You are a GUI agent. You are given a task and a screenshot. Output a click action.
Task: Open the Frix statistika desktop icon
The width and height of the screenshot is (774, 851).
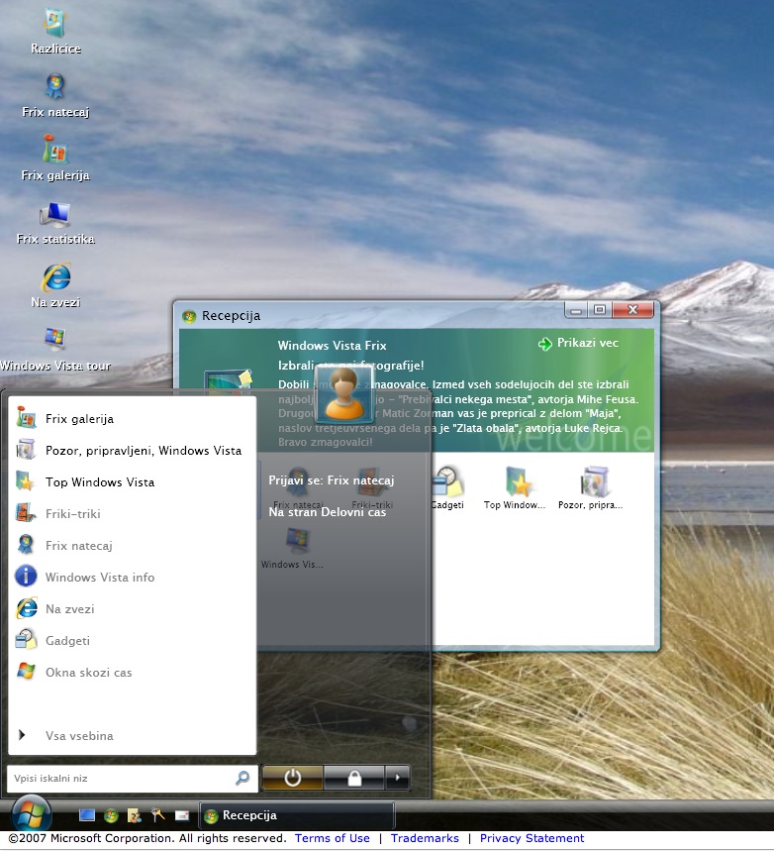pos(55,223)
